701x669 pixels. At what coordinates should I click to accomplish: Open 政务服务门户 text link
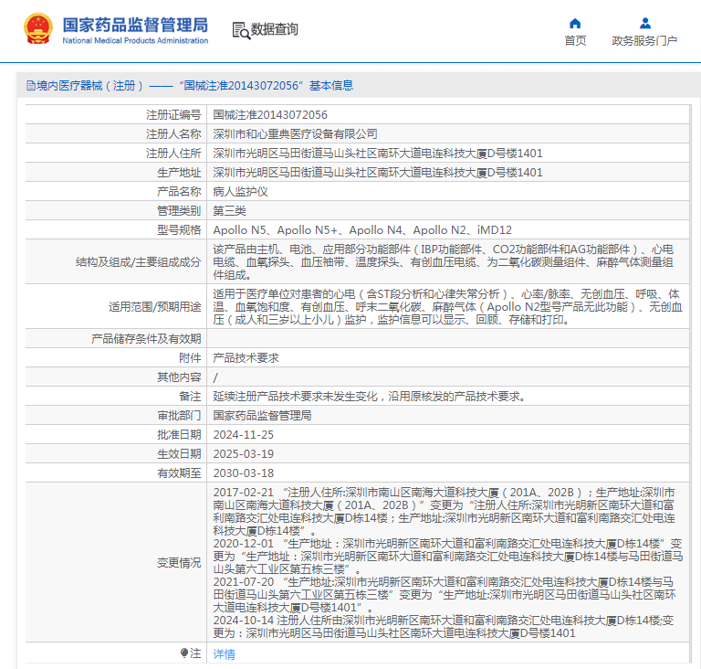coord(644,41)
